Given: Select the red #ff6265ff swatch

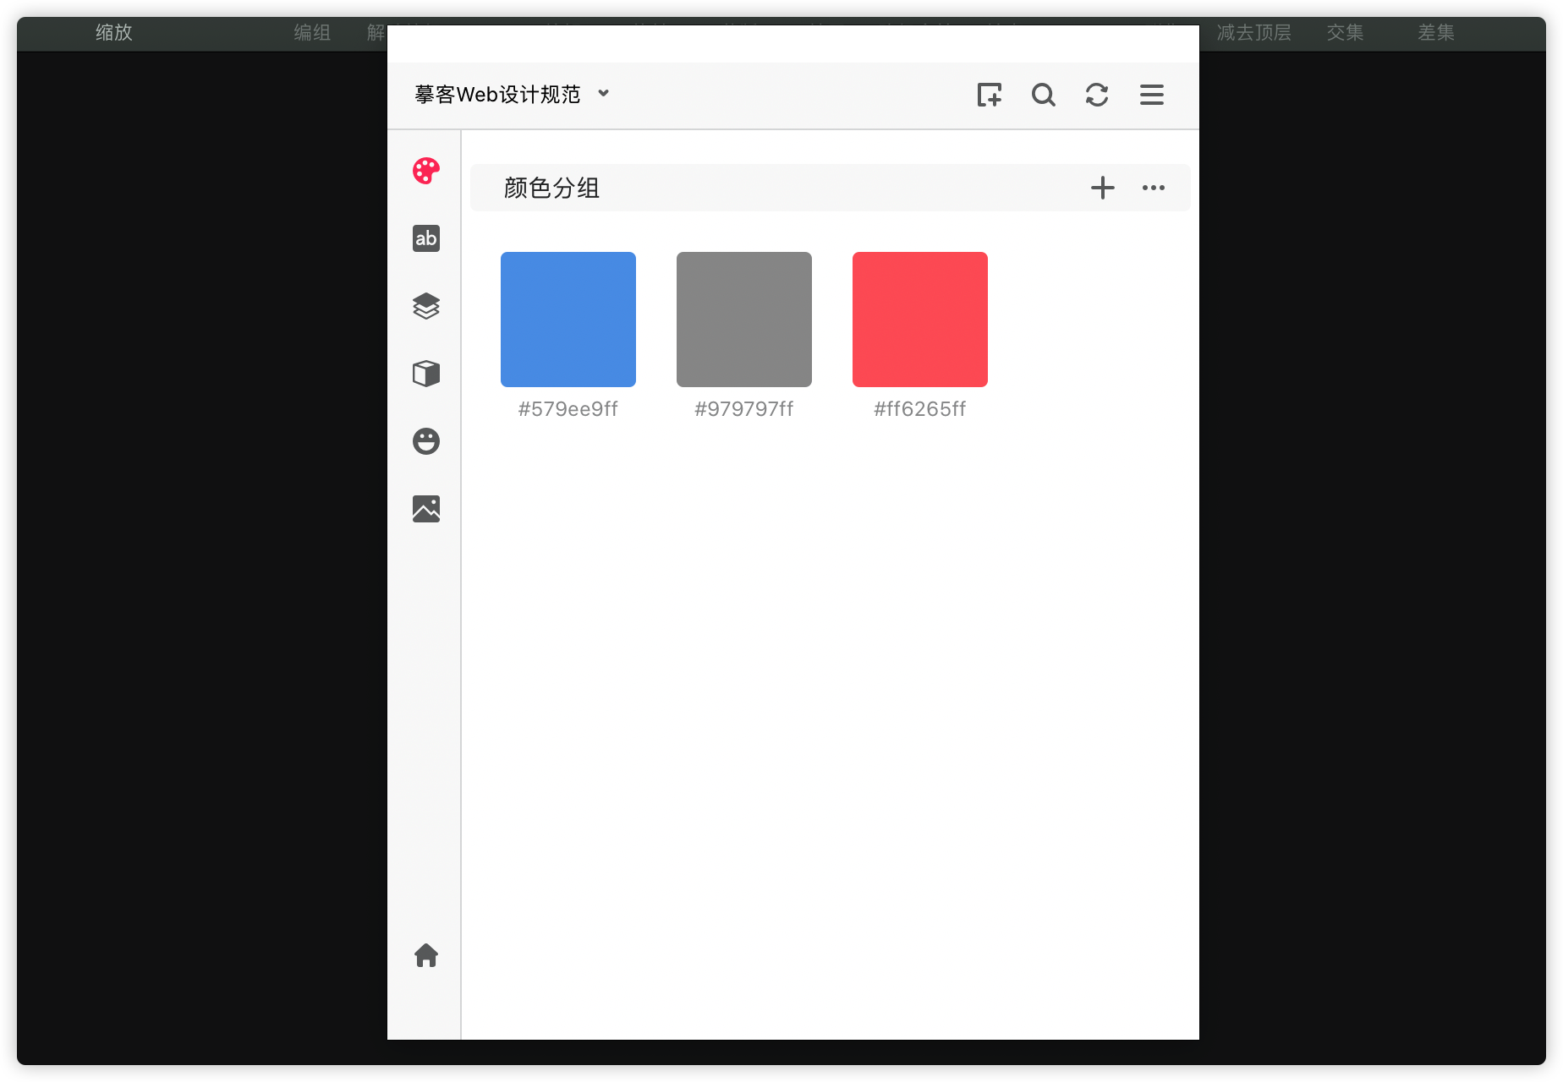Looking at the screenshot, I should pos(920,320).
